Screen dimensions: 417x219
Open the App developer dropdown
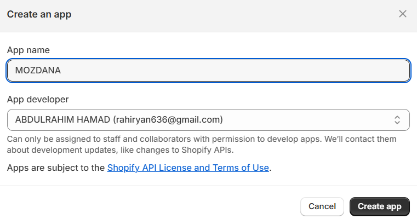208,119
